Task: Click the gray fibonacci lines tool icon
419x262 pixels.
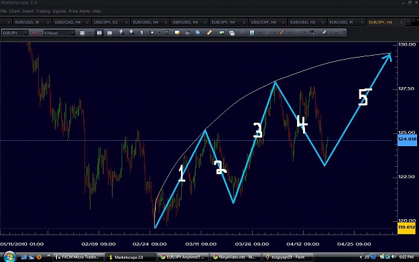Action: 267,33
